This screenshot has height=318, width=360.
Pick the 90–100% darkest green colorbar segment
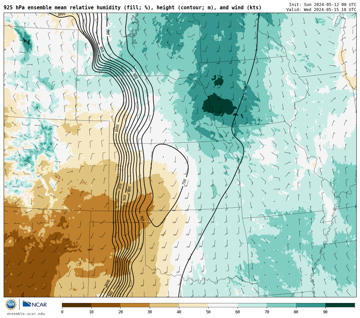click(340, 305)
